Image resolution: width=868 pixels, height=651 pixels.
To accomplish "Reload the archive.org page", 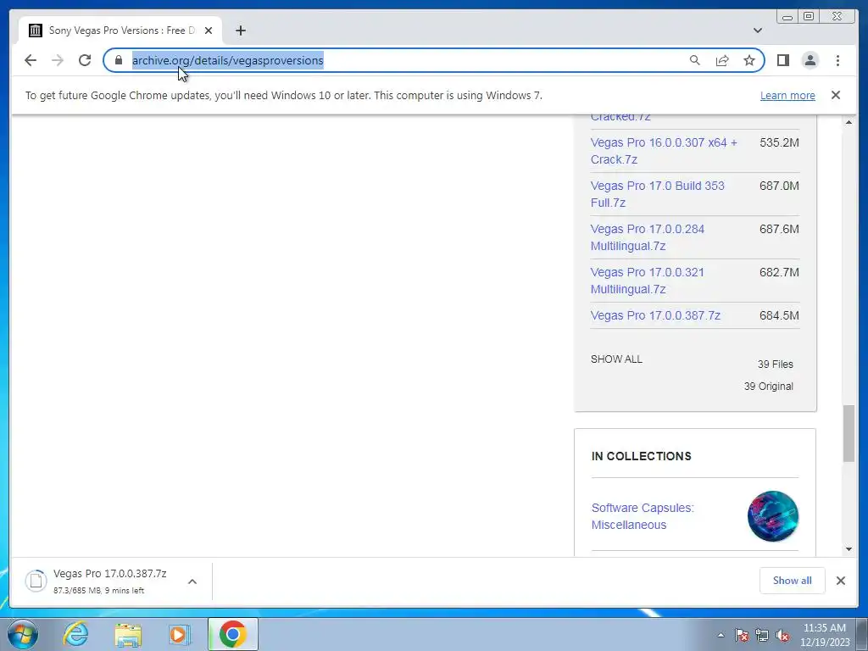I will [85, 60].
